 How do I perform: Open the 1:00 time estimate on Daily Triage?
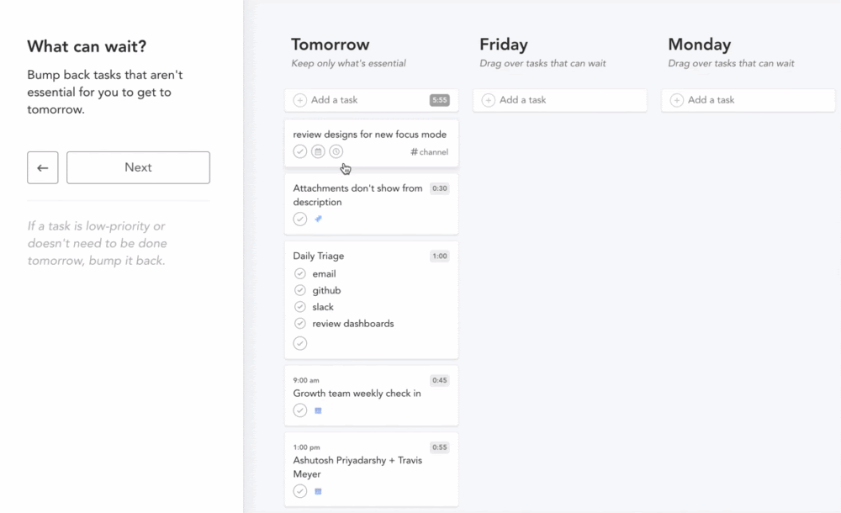pos(439,256)
